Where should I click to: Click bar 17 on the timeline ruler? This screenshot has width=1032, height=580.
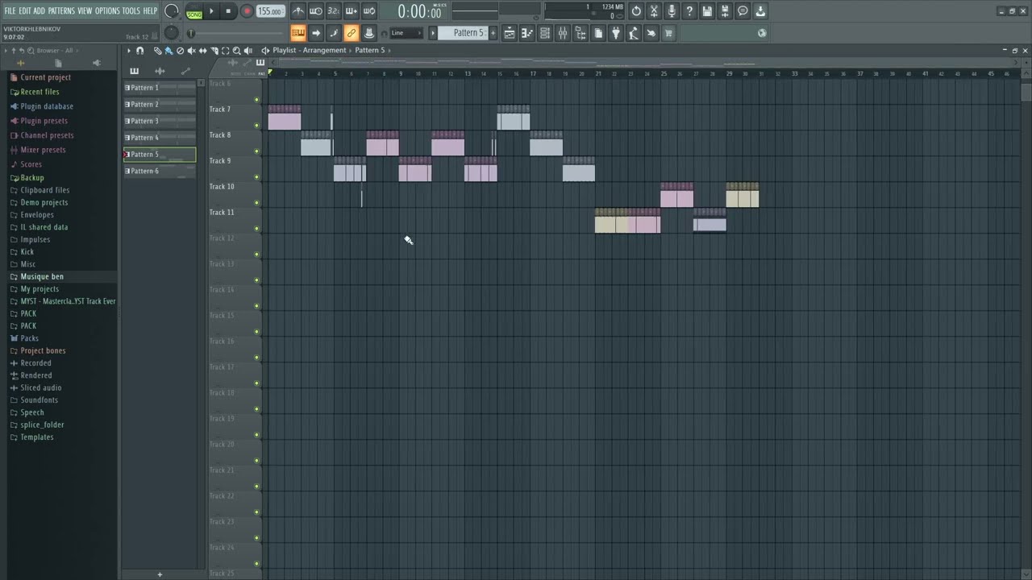coord(533,73)
